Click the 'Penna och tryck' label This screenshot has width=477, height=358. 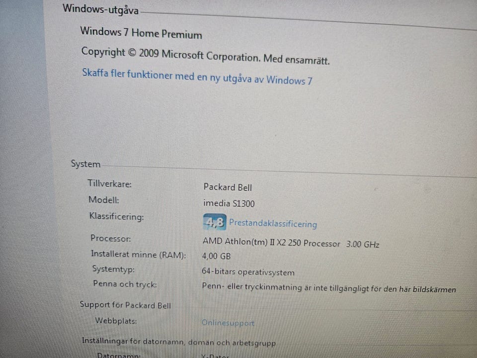point(125,284)
